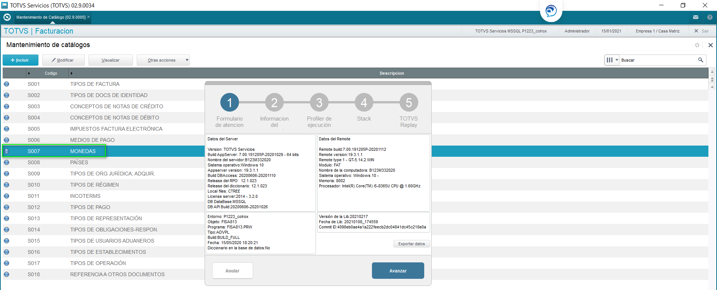
Task: Go to step 4 Stack
Action: pos(364,102)
